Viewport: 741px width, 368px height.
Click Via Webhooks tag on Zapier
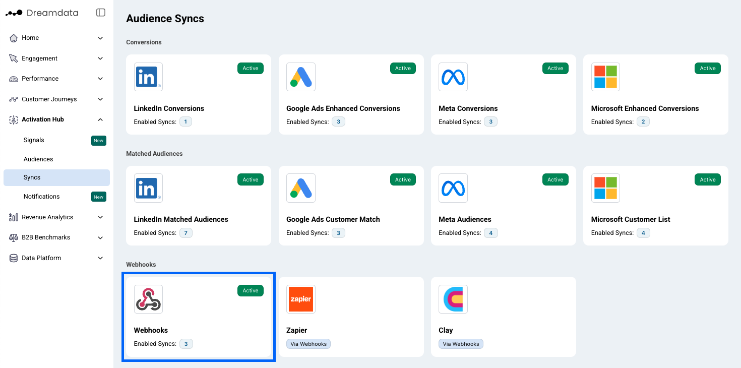[308, 344]
